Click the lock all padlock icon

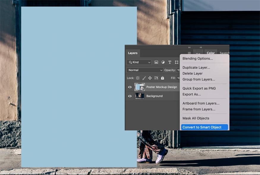tap(163, 78)
